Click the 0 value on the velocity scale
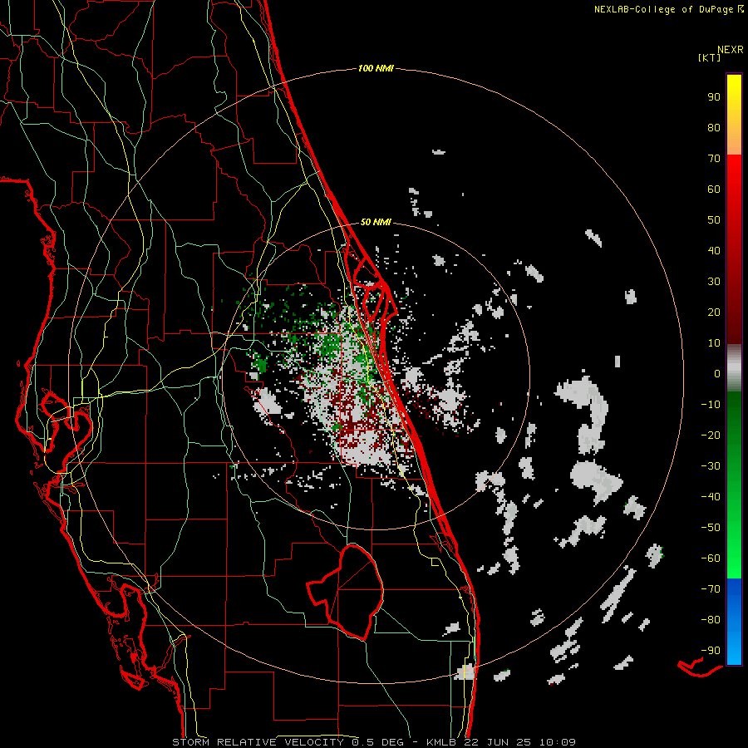748x748 pixels. coord(717,374)
